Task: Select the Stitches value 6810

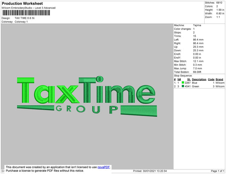Action: click(x=219, y=3)
